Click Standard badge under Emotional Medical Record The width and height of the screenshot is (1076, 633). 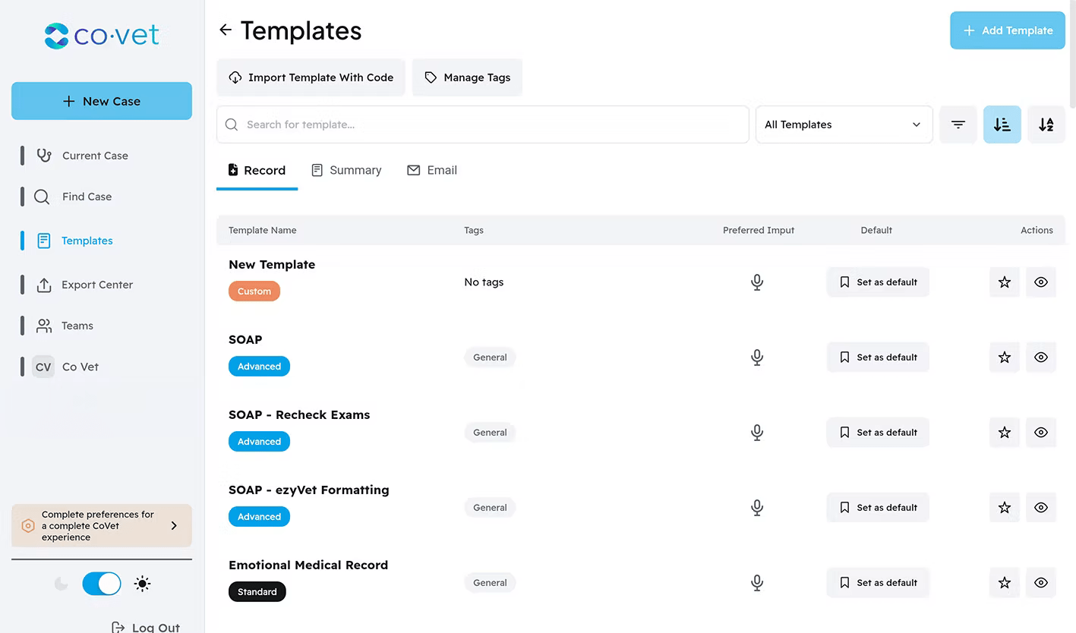click(x=257, y=592)
